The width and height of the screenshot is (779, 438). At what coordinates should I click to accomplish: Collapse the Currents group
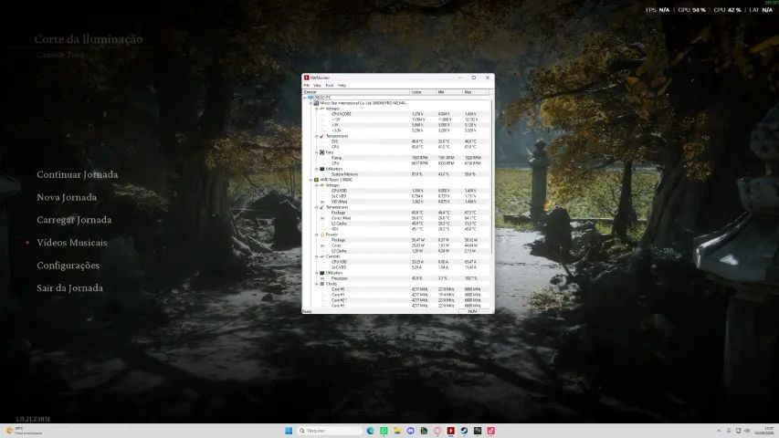click(317, 256)
